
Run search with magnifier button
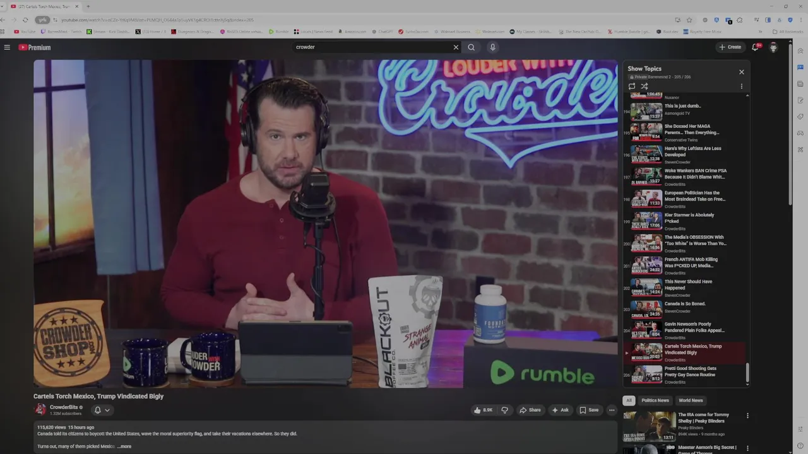click(x=471, y=47)
